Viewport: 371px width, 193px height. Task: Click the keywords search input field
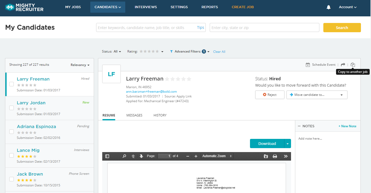click(x=151, y=27)
